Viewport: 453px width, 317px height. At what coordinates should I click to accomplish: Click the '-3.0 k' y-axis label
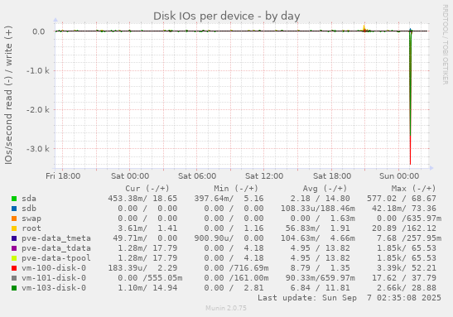38,149
